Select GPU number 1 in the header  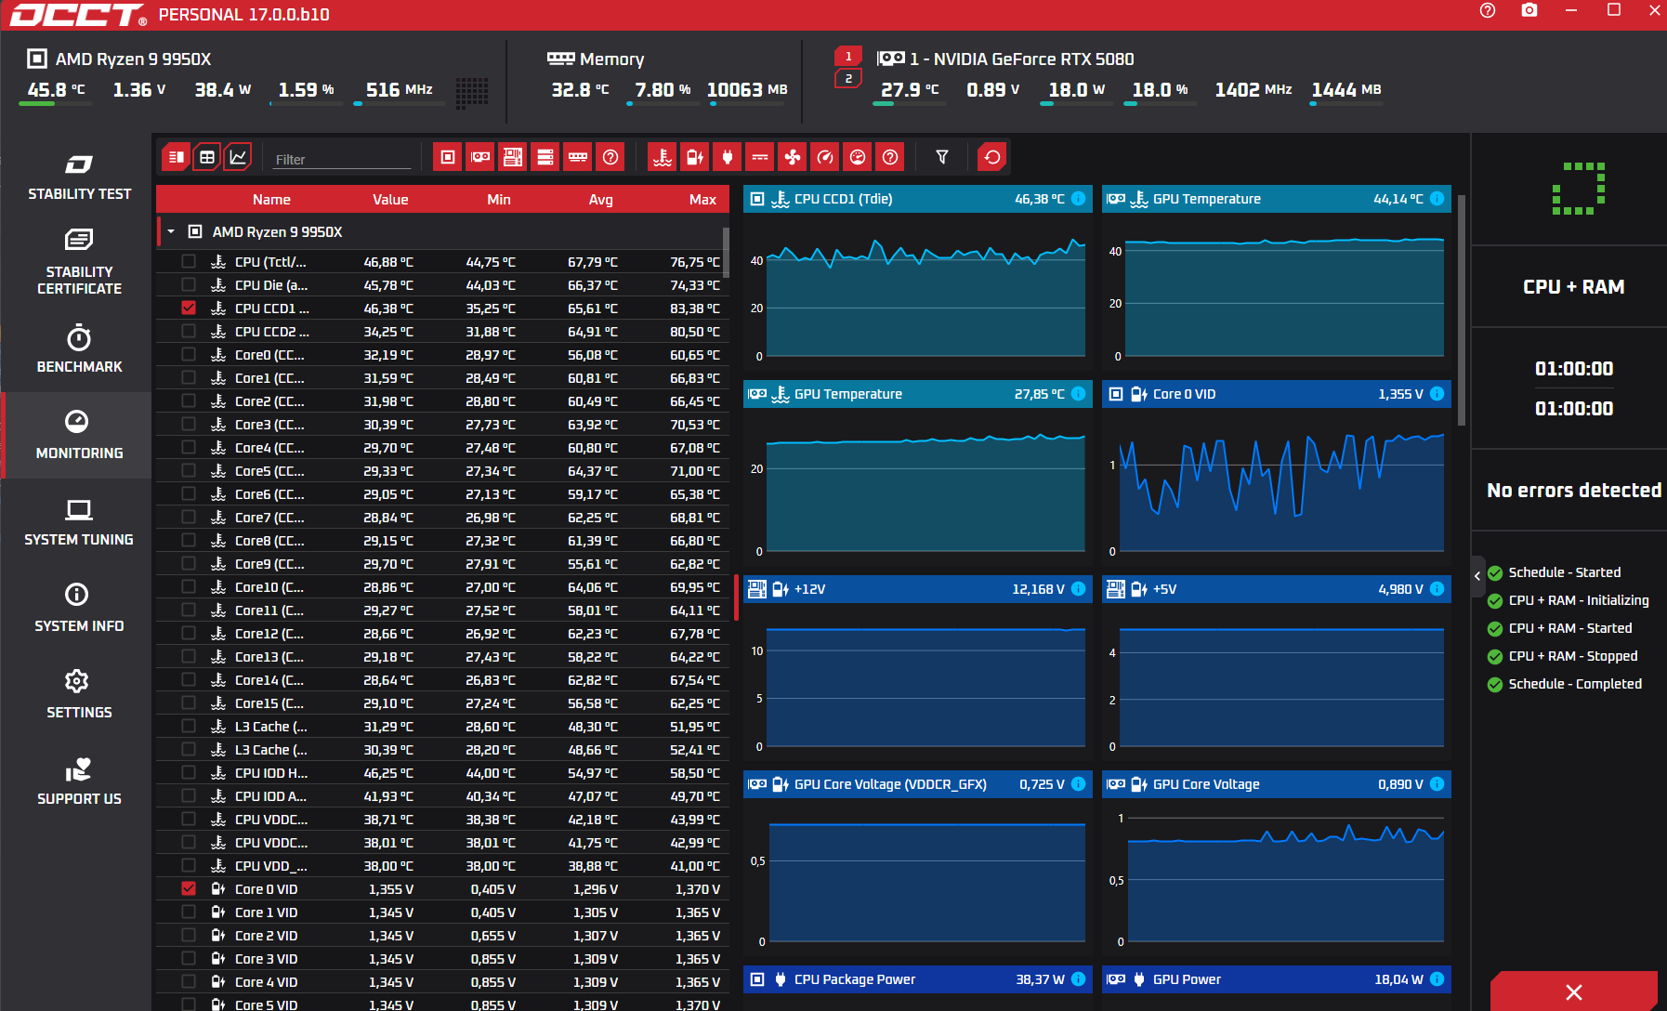tap(848, 57)
